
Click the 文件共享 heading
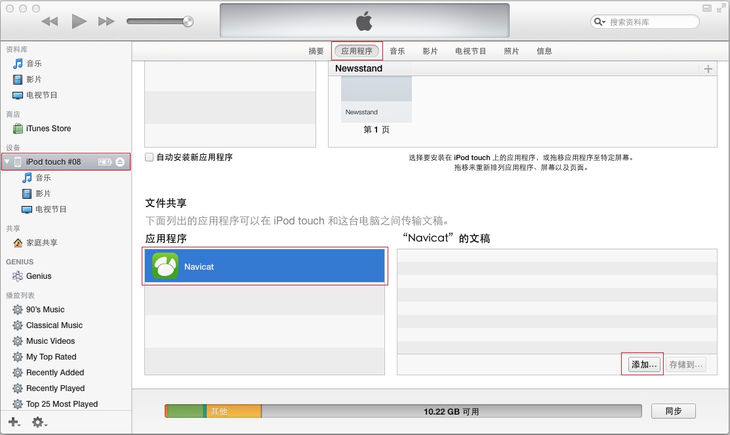click(166, 203)
